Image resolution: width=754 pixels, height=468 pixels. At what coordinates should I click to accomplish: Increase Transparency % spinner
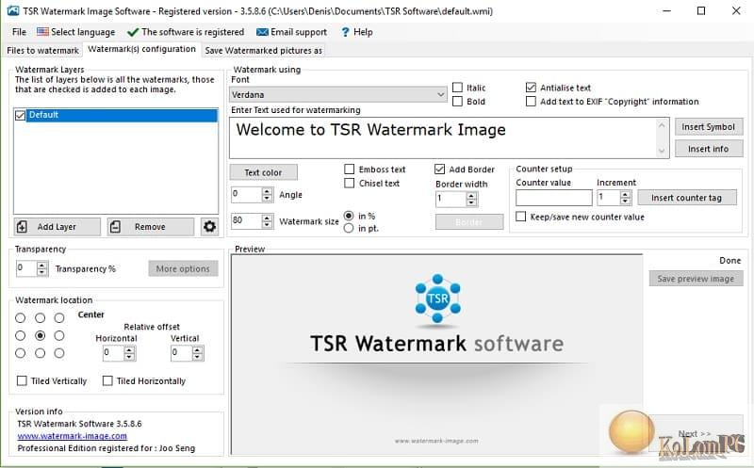[42, 266]
